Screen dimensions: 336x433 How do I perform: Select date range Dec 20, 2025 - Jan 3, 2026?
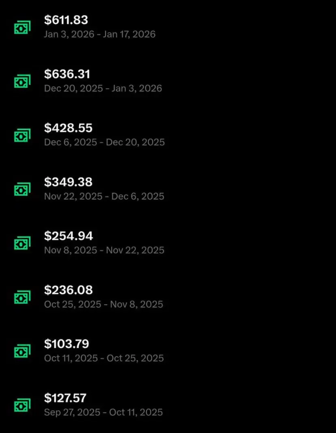coord(103,89)
